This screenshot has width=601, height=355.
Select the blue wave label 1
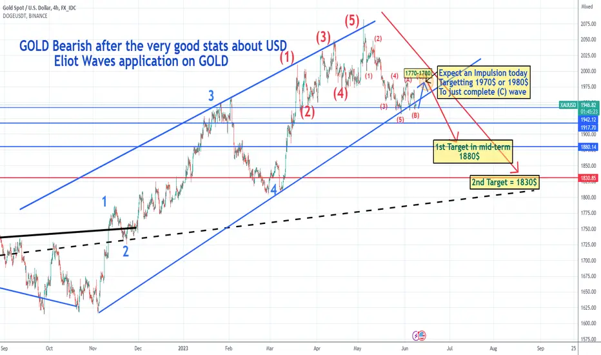coord(104,201)
